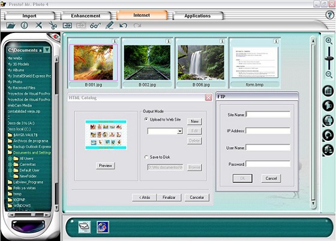Viewport: 336px width, 241px height.
Task: Click the folder tree horizontal scrollbar
Action: [x=29, y=215]
